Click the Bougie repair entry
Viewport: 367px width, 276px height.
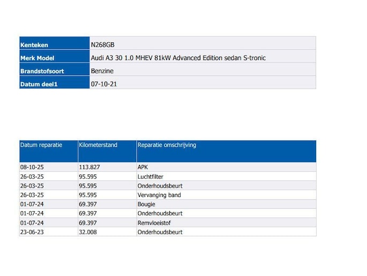tap(146, 204)
